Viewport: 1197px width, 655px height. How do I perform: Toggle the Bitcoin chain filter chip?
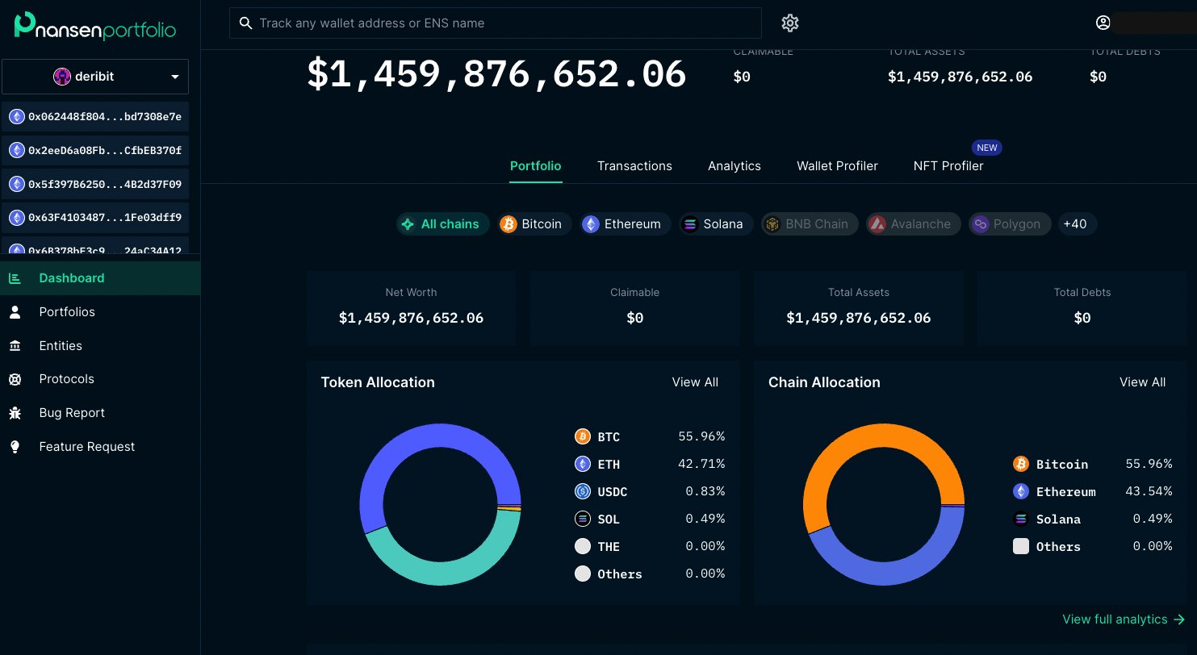click(534, 223)
